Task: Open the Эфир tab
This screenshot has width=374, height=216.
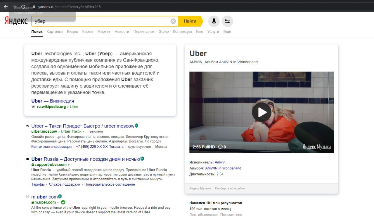Action: (164, 32)
